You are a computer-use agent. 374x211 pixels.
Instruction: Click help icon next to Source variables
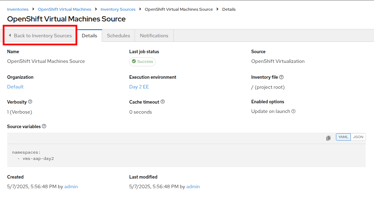point(44,126)
